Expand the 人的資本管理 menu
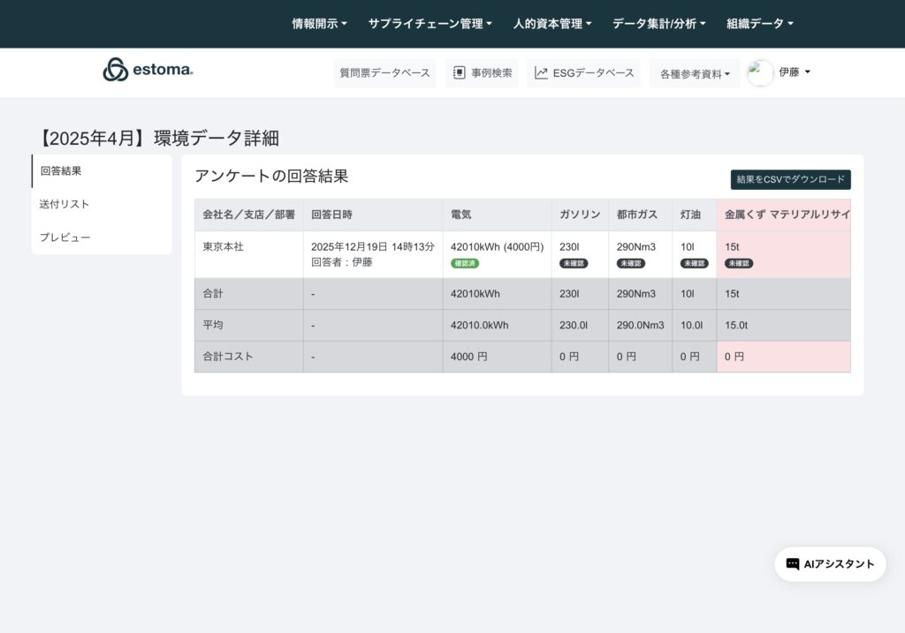The height and width of the screenshot is (633, 905). pyautogui.click(x=552, y=24)
